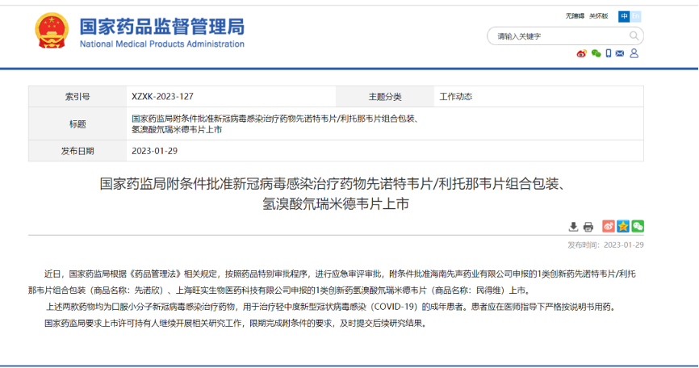This screenshot has width=699, height=368.
Task: Switch language to 中 (Chinese)
Action: 624,16
